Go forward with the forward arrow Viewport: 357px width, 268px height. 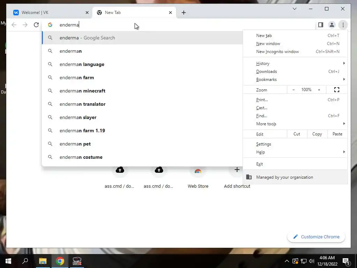pyautogui.click(x=25, y=25)
